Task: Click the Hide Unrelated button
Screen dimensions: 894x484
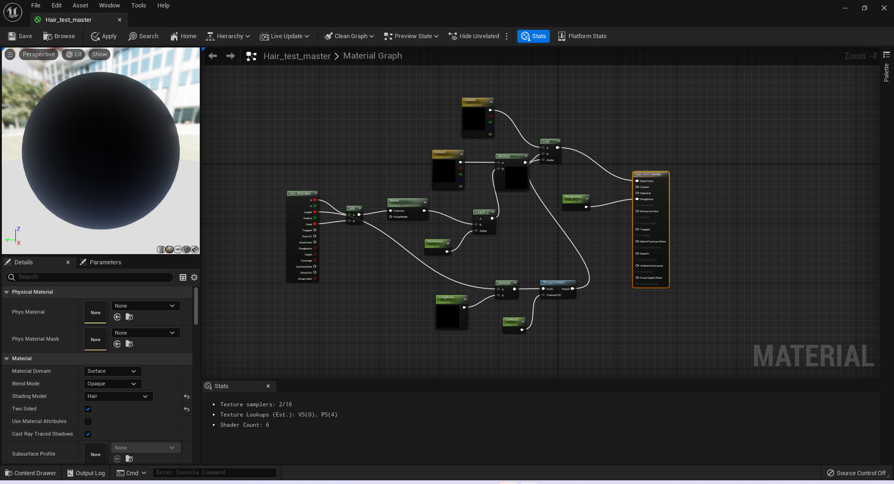Action: coord(474,36)
